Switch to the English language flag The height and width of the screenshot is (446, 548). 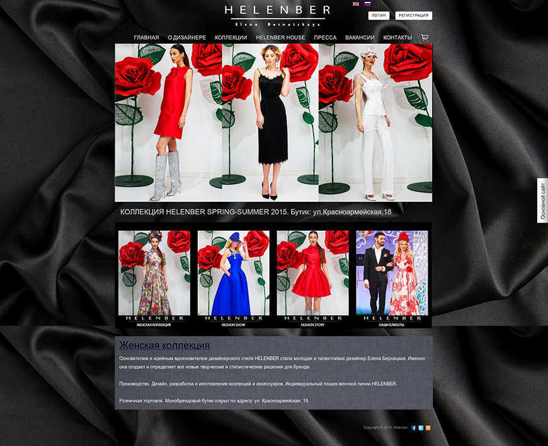355,4
